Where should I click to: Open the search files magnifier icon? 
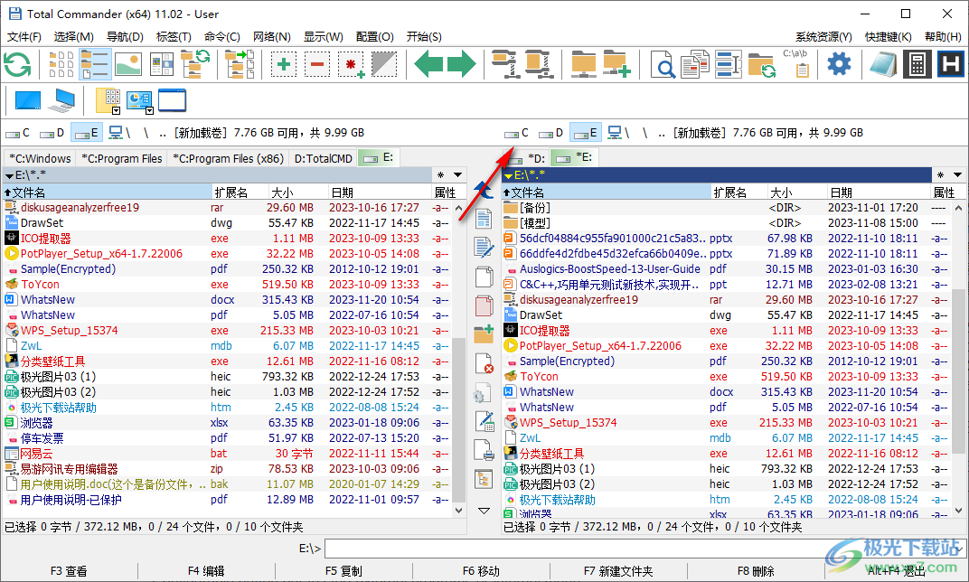(x=663, y=64)
